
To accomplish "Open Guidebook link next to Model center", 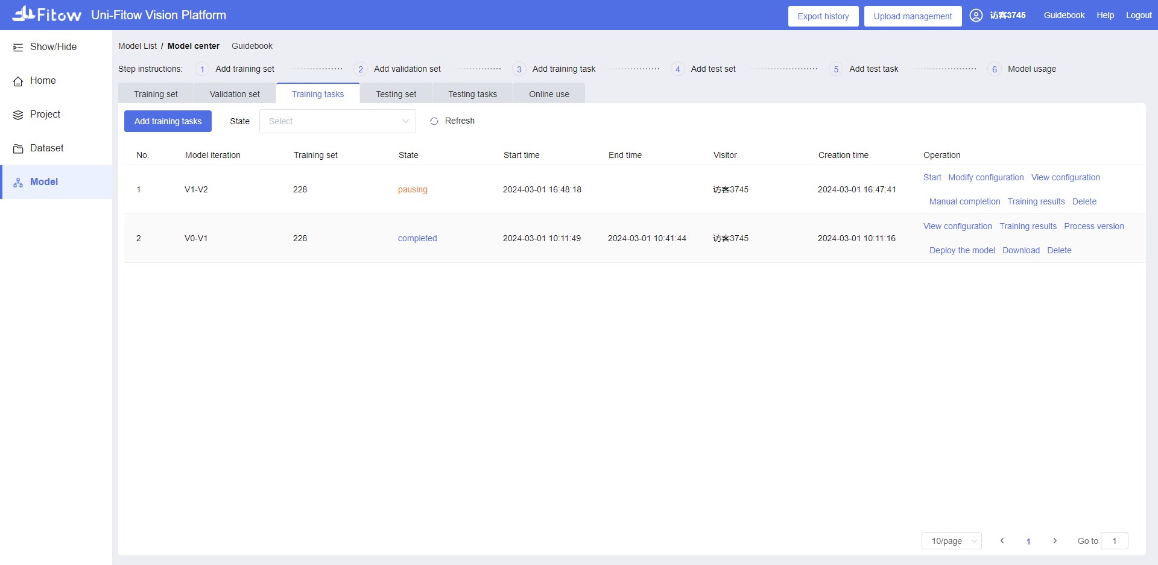I will tap(252, 46).
